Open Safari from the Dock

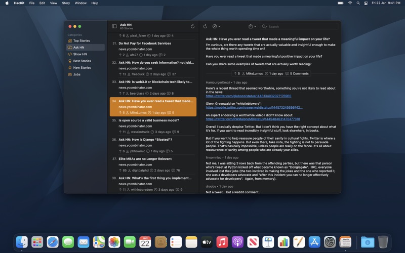[53, 242]
